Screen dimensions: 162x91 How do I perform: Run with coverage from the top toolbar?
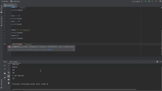152,1
